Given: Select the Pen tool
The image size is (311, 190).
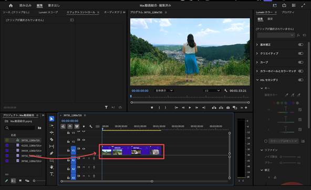Looking at the screenshot, I should coord(51,153).
